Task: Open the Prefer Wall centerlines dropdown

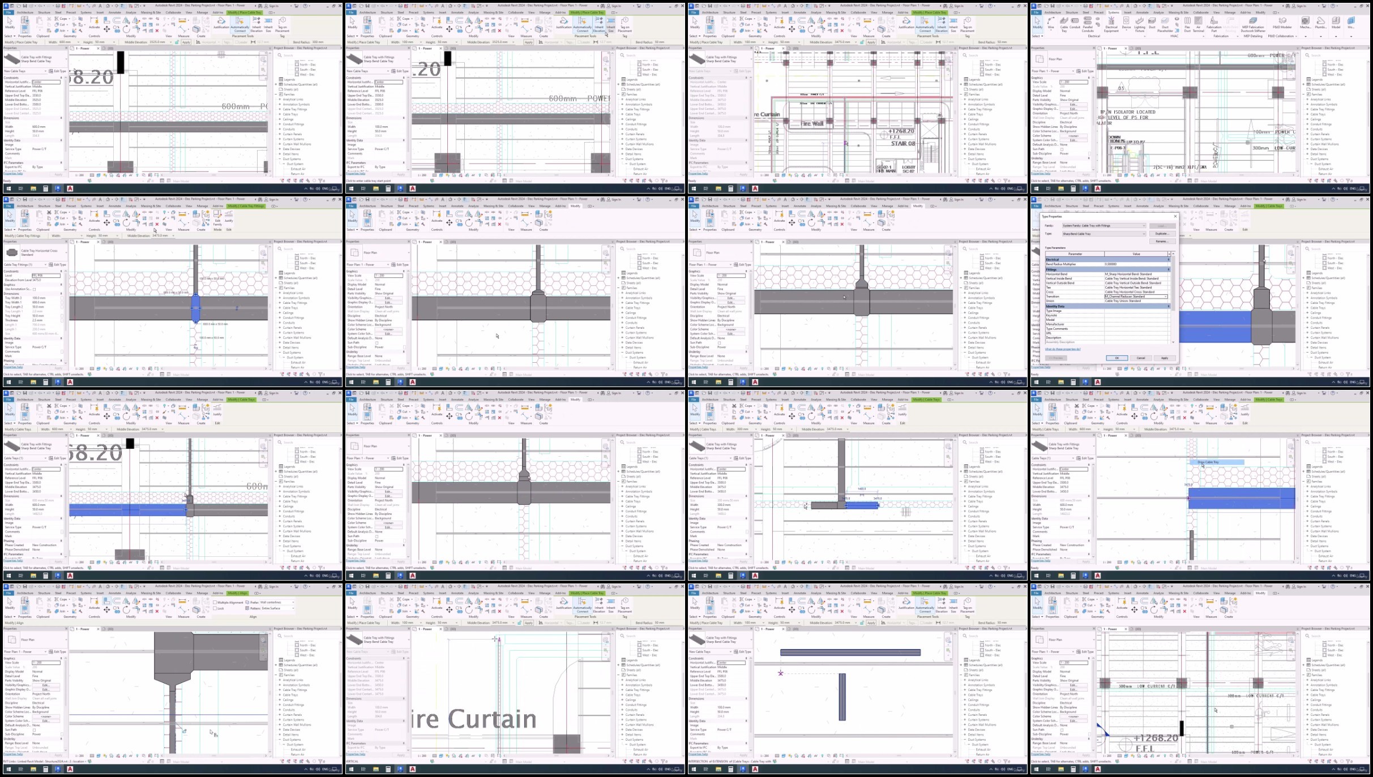Action: pos(277,602)
